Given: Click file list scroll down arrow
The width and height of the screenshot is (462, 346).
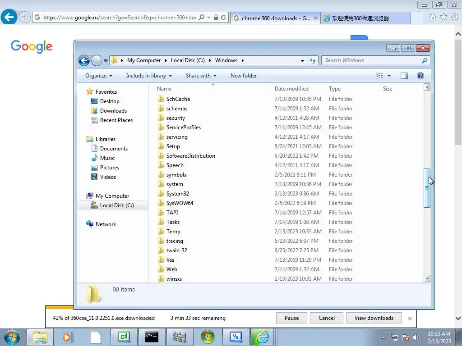Looking at the screenshot, I should tap(427, 278).
